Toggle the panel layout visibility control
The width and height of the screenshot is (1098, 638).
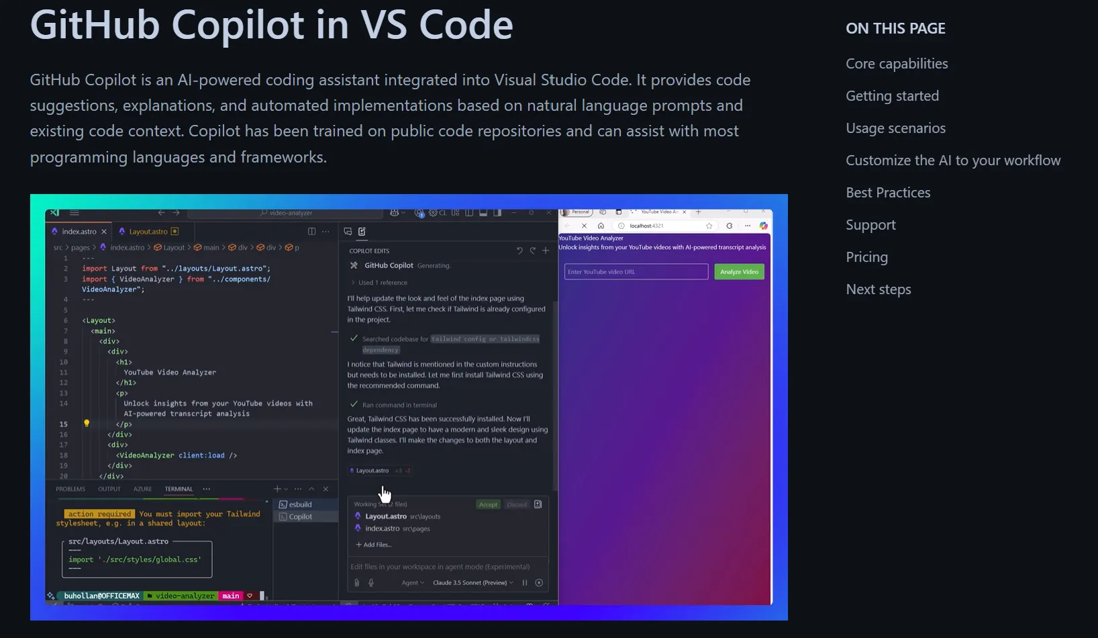click(482, 212)
